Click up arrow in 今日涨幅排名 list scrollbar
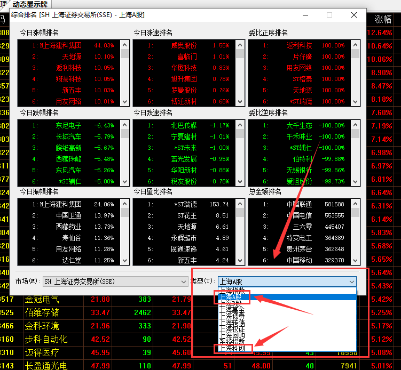 pyautogui.click(x=124, y=45)
